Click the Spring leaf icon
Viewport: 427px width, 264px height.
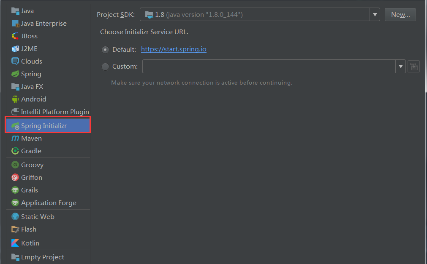[15, 74]
